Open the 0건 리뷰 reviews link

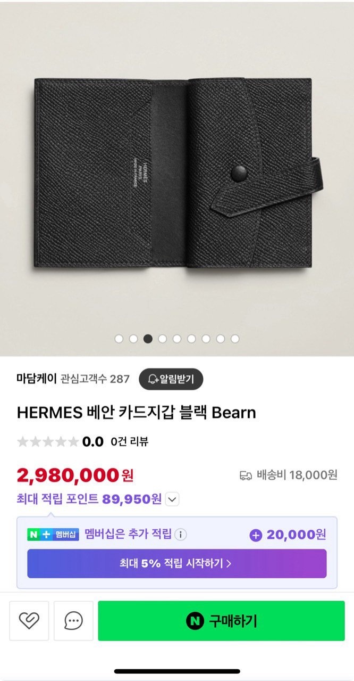tap(130, 441)
